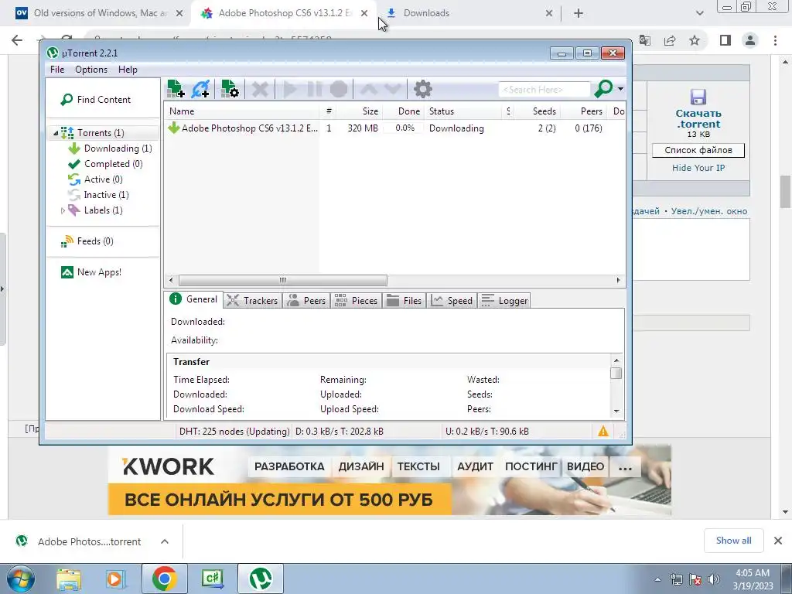Image resolution: width=792 pixels, height=594 pixels.
Task: Expand the Labels (1) tree node
Action: click(x=63, y=210)
